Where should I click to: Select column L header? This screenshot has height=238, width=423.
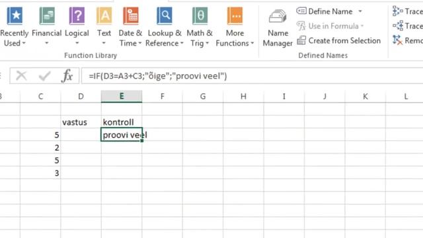(x=404, y=97)
